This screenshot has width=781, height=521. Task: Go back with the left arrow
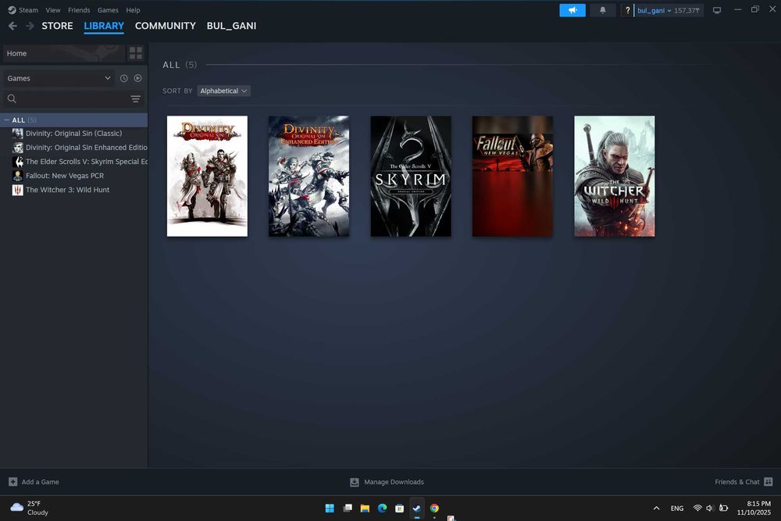click(13, 26)
